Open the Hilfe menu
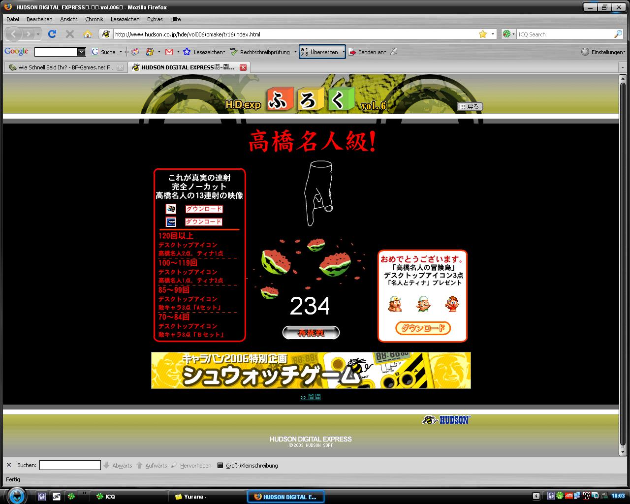Screen dimensions: 630x504 (175, 19)
